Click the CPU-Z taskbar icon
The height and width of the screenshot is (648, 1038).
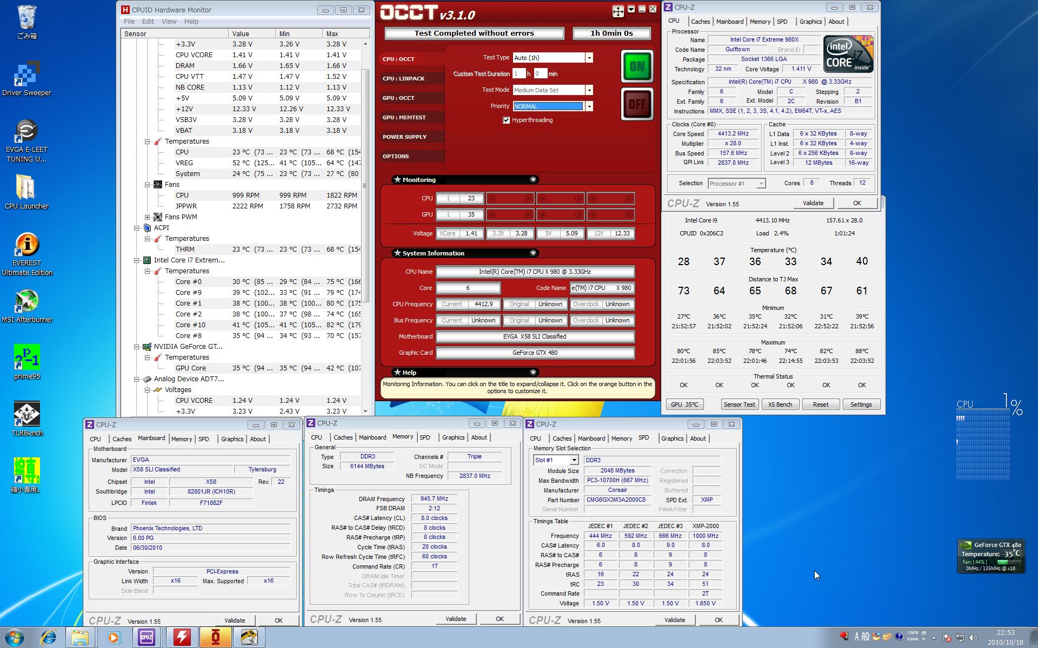click(147, 637)
